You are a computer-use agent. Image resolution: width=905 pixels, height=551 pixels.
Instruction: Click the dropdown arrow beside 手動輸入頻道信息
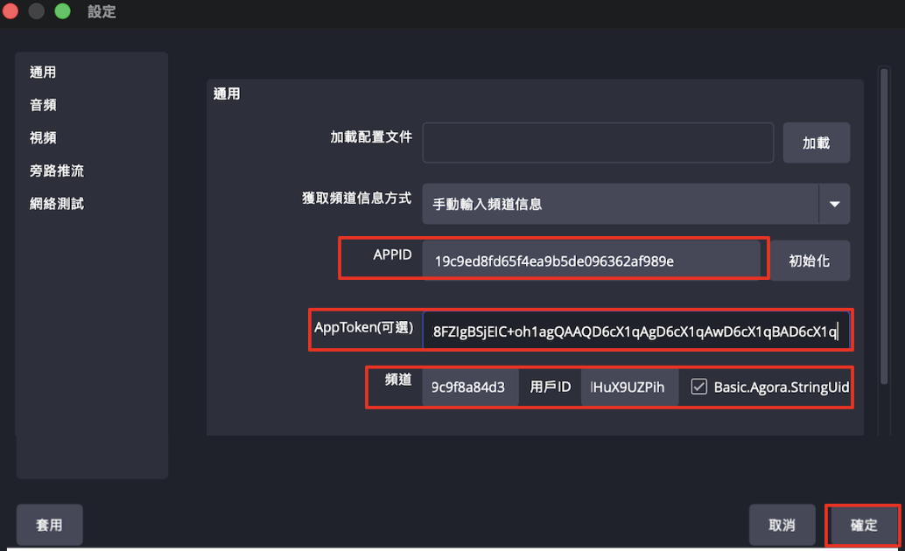click(x=835, y=204)
